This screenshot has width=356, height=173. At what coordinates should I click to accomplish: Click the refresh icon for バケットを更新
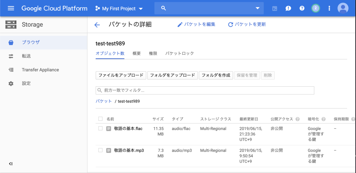point(231,25)
